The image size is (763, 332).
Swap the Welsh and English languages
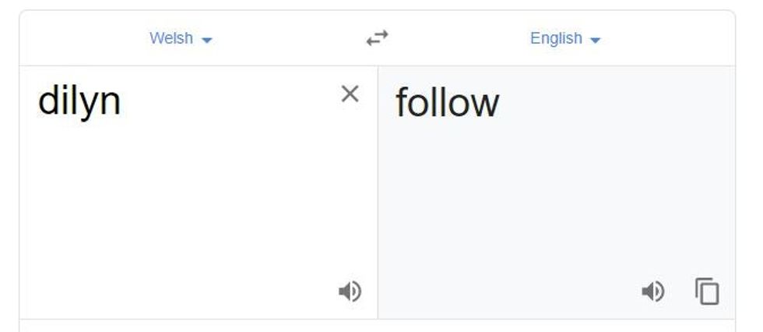point(378,38)
